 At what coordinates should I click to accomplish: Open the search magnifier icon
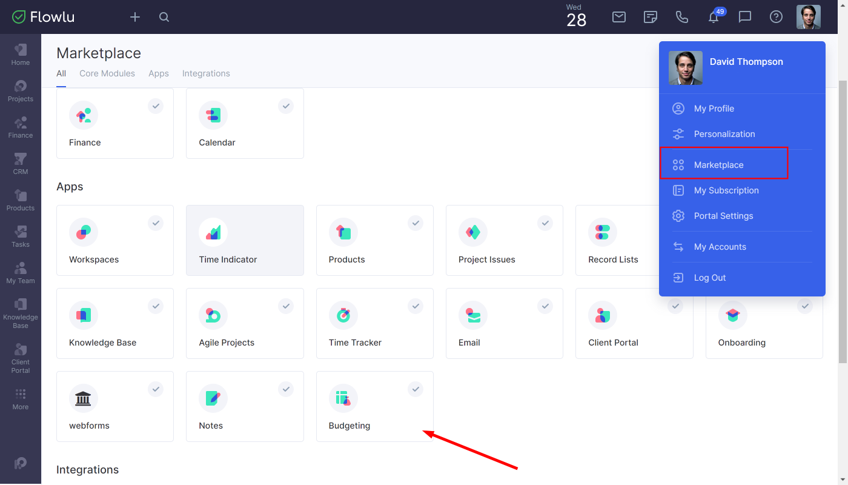tap(164, 17)
